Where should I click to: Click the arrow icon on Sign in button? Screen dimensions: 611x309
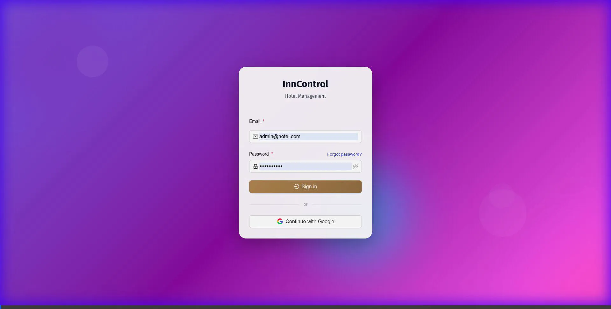pyautogui.click(x=296, y=186)
